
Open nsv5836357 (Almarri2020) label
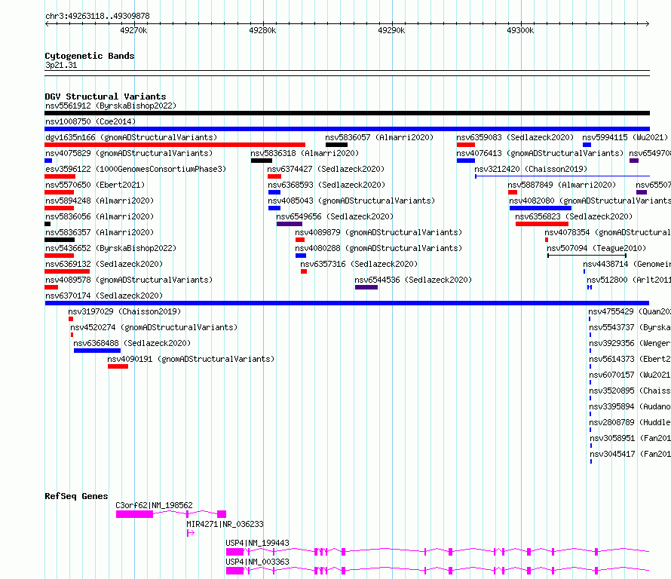100,232
